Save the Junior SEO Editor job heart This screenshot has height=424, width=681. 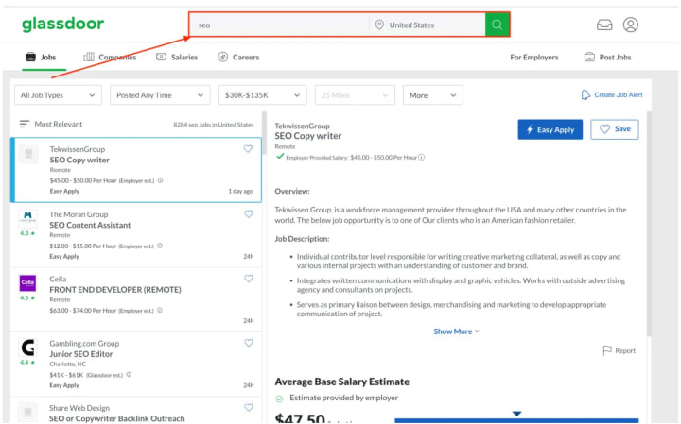click(249, 343)
